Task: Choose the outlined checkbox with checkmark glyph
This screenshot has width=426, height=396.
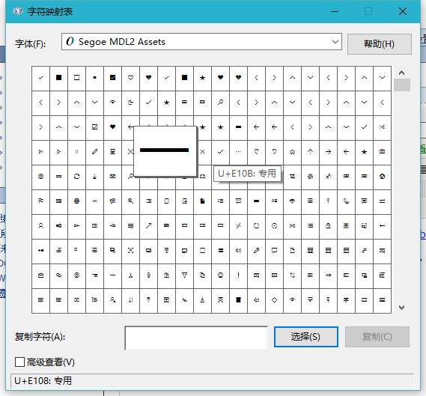Action: tap(94, 127)
